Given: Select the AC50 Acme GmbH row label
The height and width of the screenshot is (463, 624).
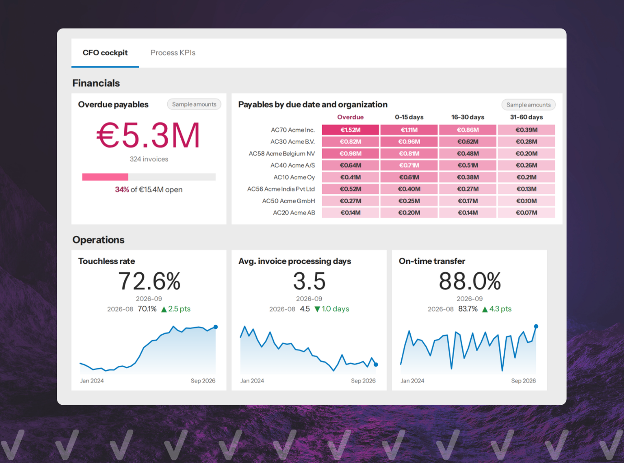Looking at the screenshot, I should tap(288, 201).
